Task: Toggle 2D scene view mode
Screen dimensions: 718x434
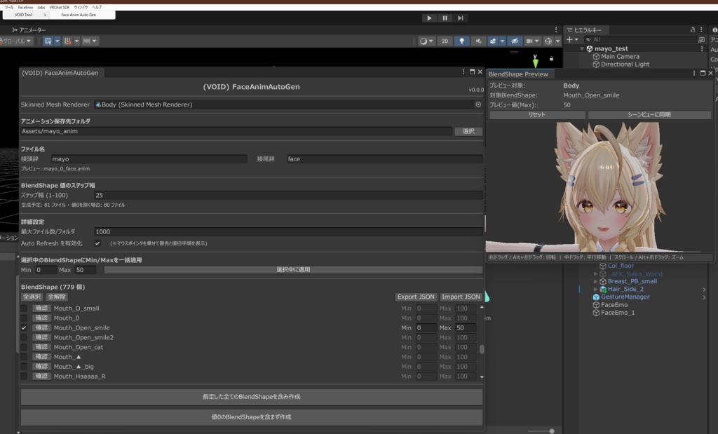Action: 445,41
